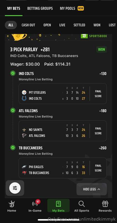The image size is (117, 223).
Task: Tap the Pittsburgh Steelers team logo
Action: pyautogui.click(x=24, y=93)
